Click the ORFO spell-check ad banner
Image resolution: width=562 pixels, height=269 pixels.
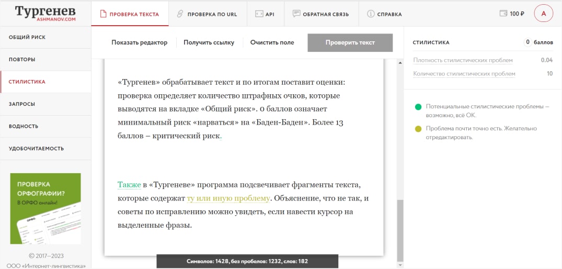click(45, 208)
